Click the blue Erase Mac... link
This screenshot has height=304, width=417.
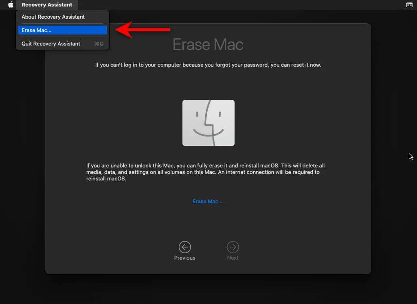click(207, 201)
